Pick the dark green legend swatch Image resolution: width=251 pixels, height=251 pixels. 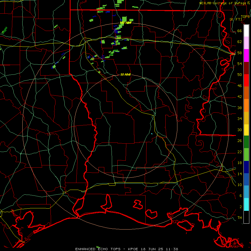click(x=246, y=142)
